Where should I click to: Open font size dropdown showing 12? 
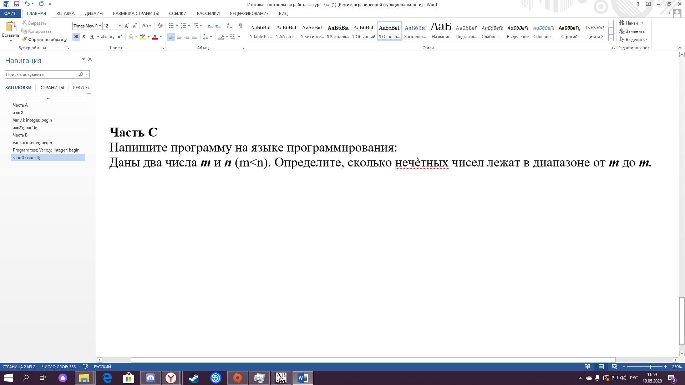coord(120,26)
